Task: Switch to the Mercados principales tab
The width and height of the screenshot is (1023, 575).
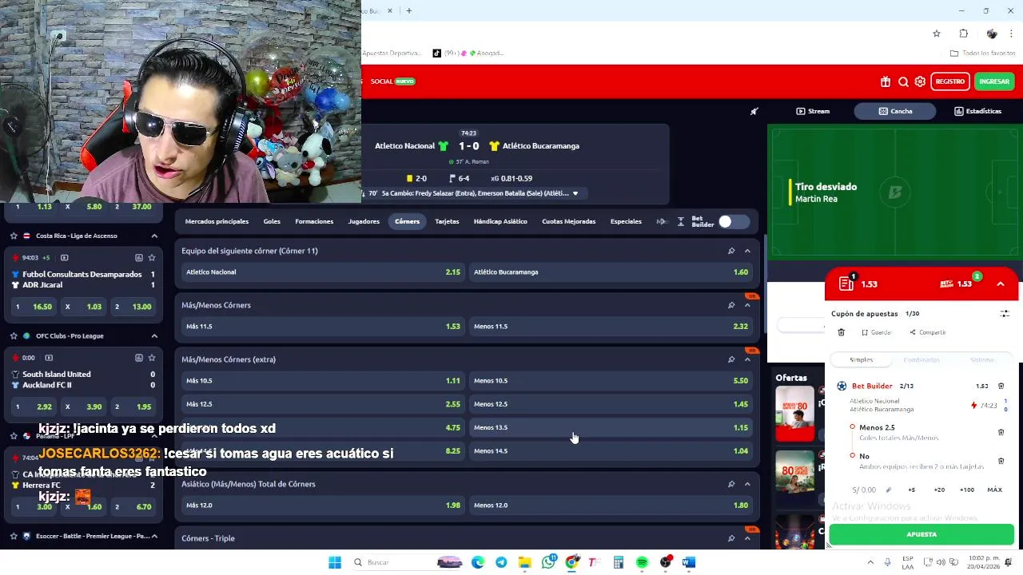Action: pos(217,221)
